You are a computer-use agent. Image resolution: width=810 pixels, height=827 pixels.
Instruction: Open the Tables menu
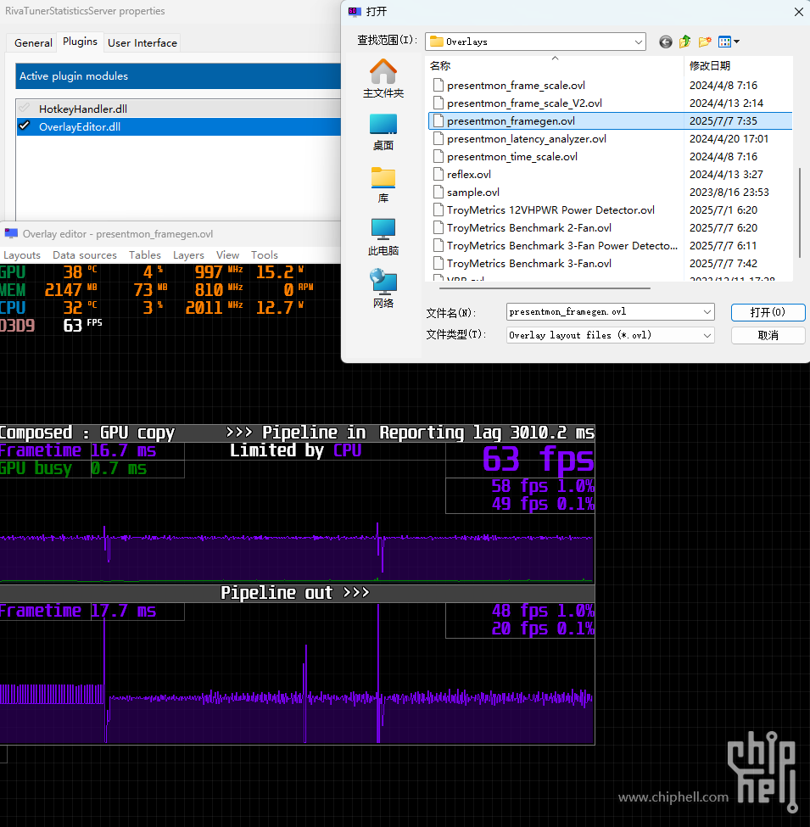click(145, 255)
